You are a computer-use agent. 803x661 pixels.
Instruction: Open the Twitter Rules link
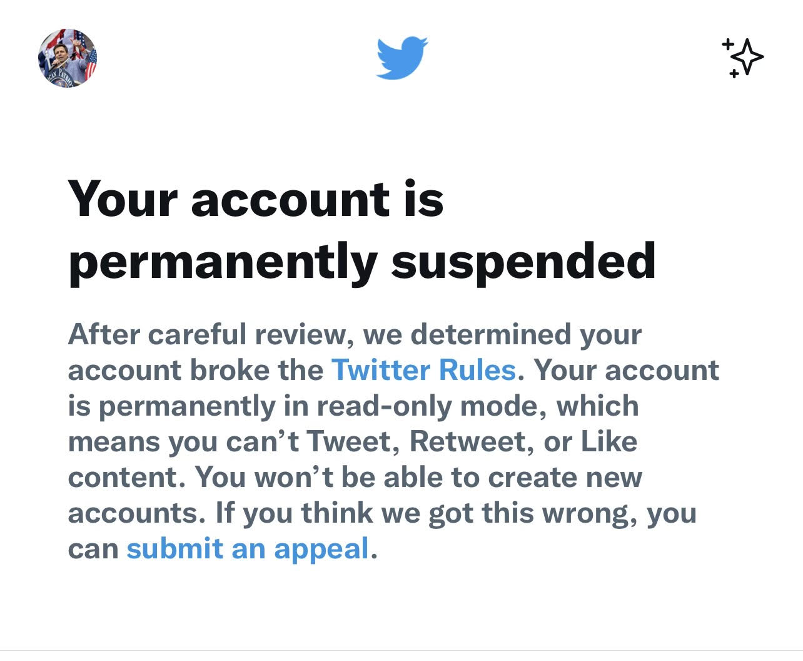pos(423,370)
